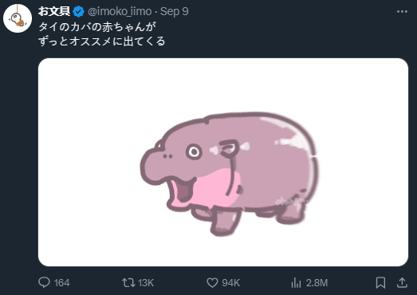The image size is (417, 295).
Task: Open the tweet text タイのカバの赤ちゃんが
Action: point(97,26)
